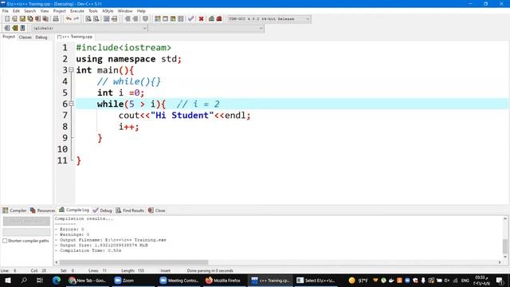Click the Save All toolbar icon

click(x=30, y=19)
